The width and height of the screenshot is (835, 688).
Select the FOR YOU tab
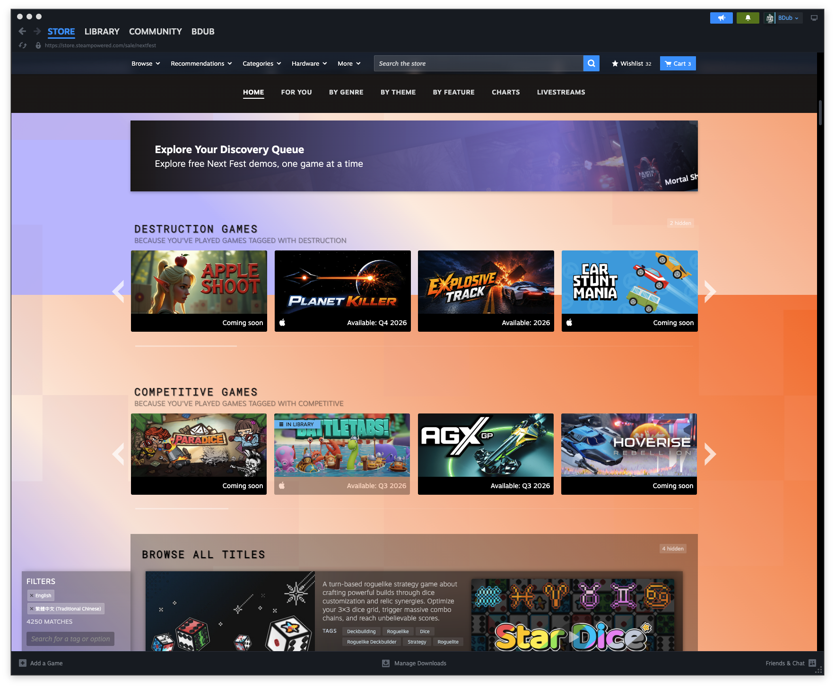296,92
